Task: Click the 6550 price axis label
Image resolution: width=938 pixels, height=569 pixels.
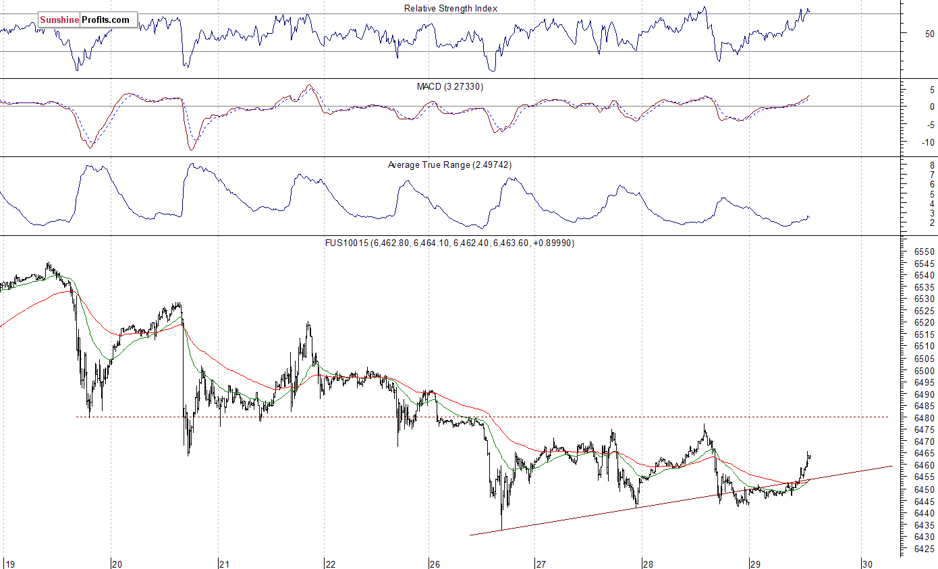Action: click(x=924, y=251)
